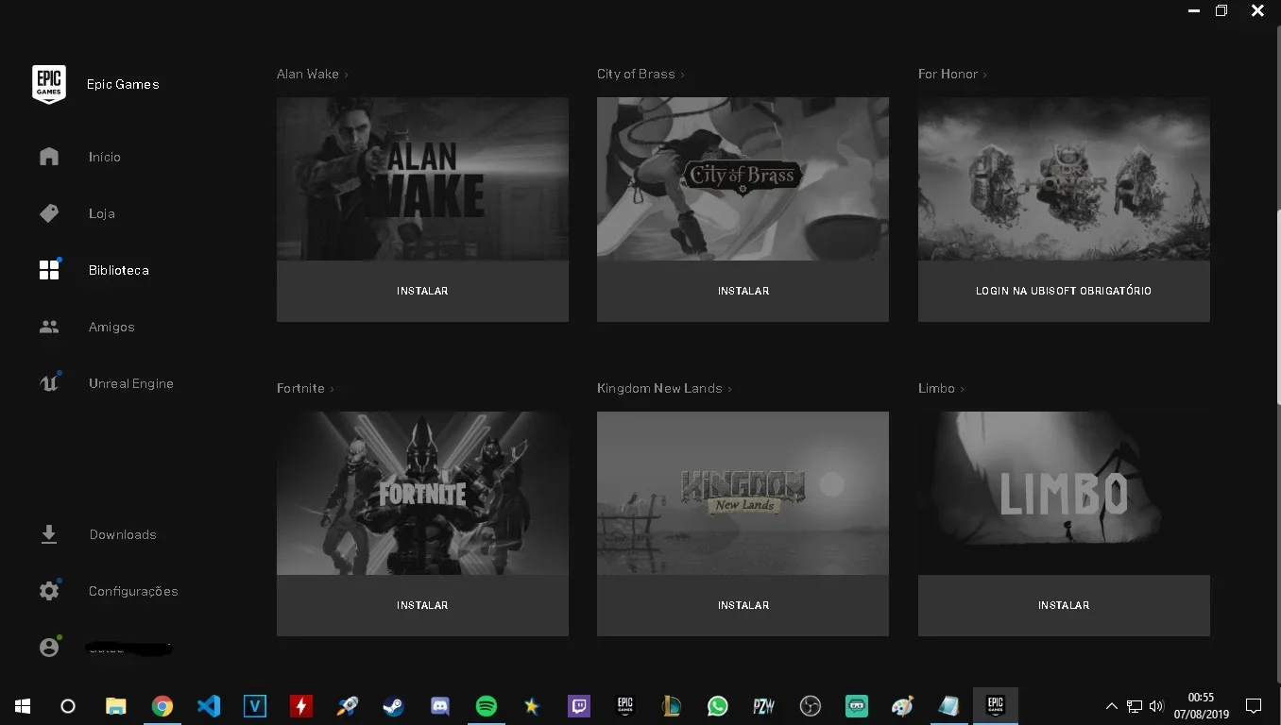Expand the City of Brass title chevron
1281x725 pixels.
coord(682,75)
